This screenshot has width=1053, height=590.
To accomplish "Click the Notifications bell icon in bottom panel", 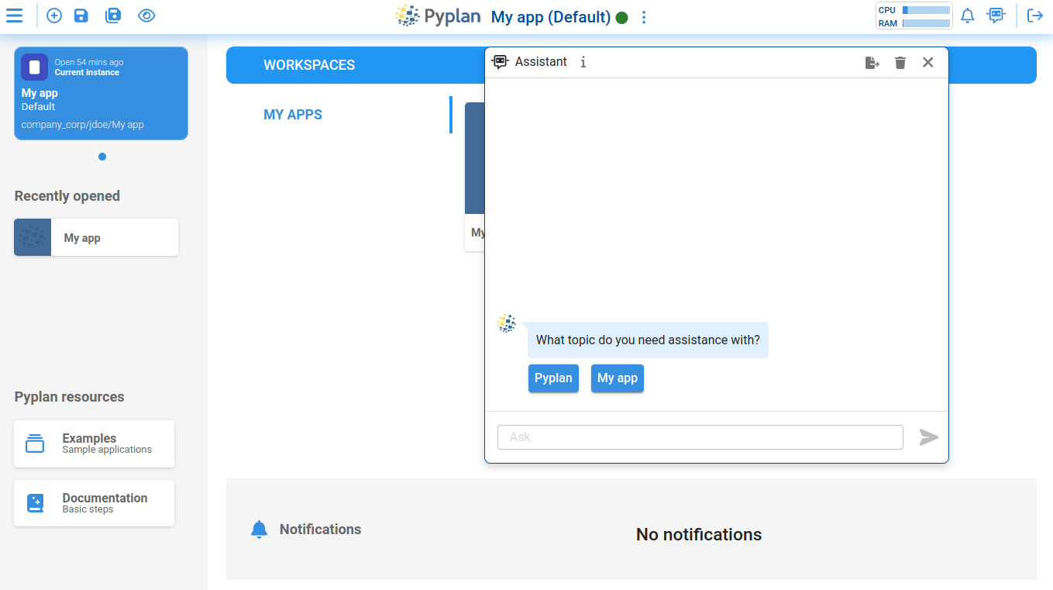I will [x=259, y=530].
